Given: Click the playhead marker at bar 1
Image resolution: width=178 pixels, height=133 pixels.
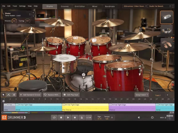Looking at the screenshot, I should [4, 101].
